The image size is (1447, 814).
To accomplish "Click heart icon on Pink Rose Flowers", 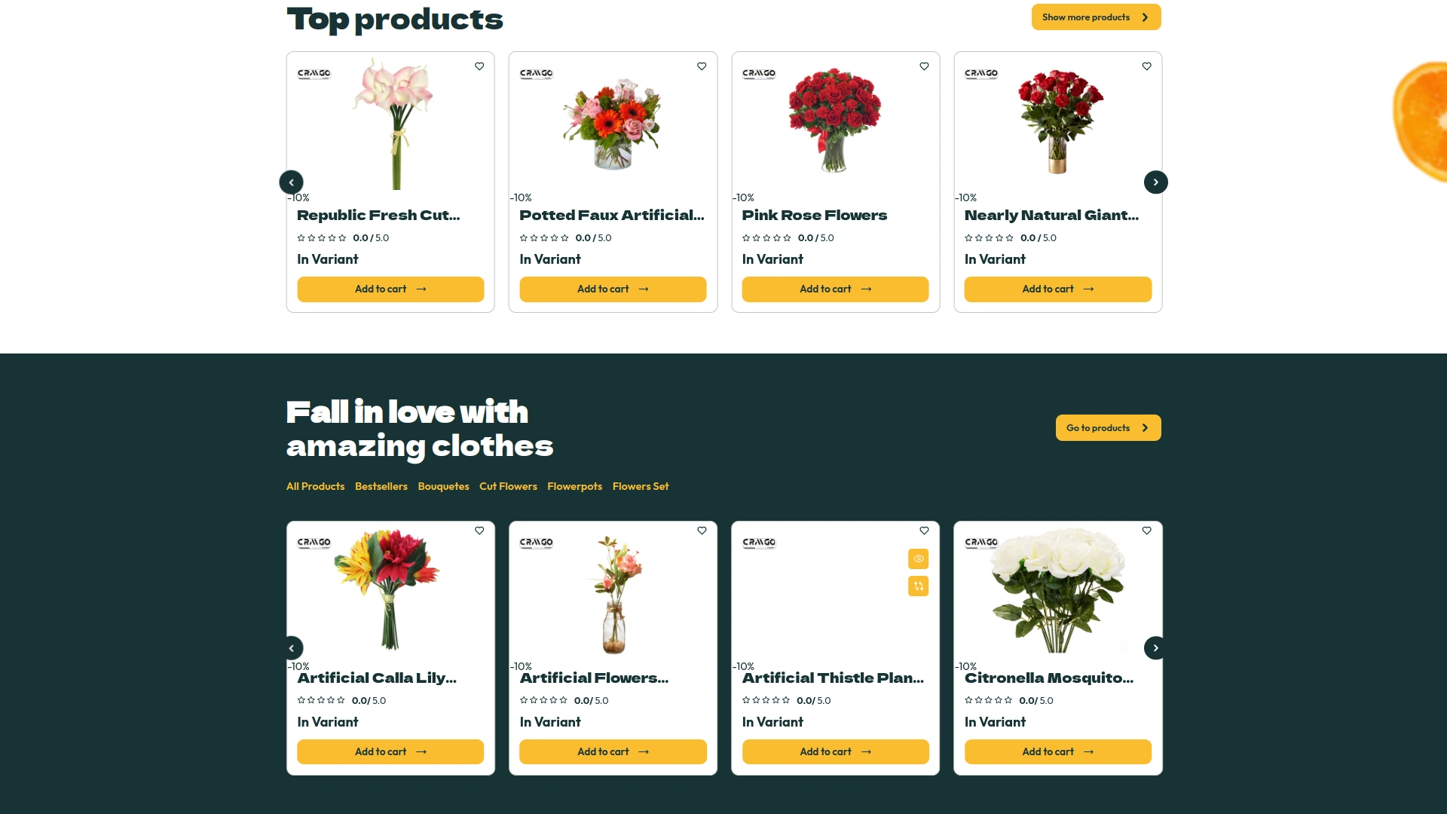I will pyautogui.click(x=924, y=66).
